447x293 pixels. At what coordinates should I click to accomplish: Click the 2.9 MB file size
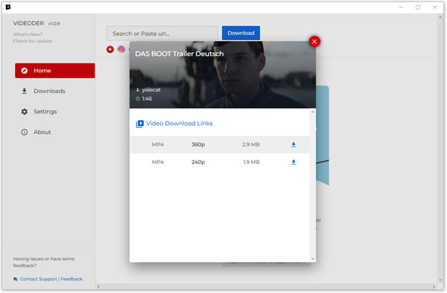[251, 145]
